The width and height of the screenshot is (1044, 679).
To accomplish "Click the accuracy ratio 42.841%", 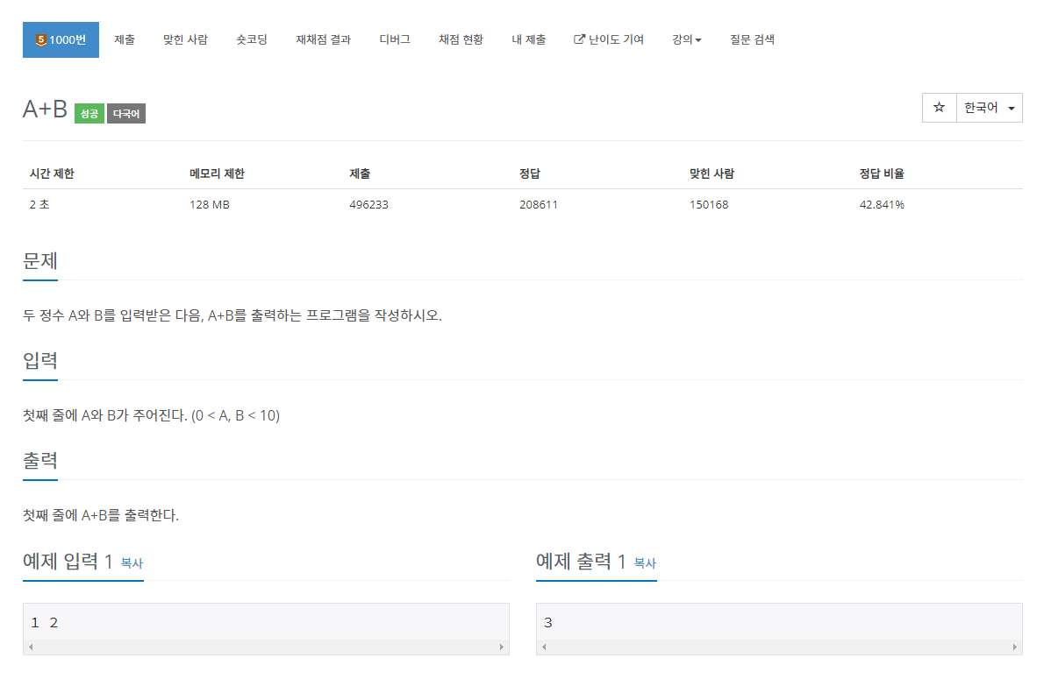I will pos(882,205).
